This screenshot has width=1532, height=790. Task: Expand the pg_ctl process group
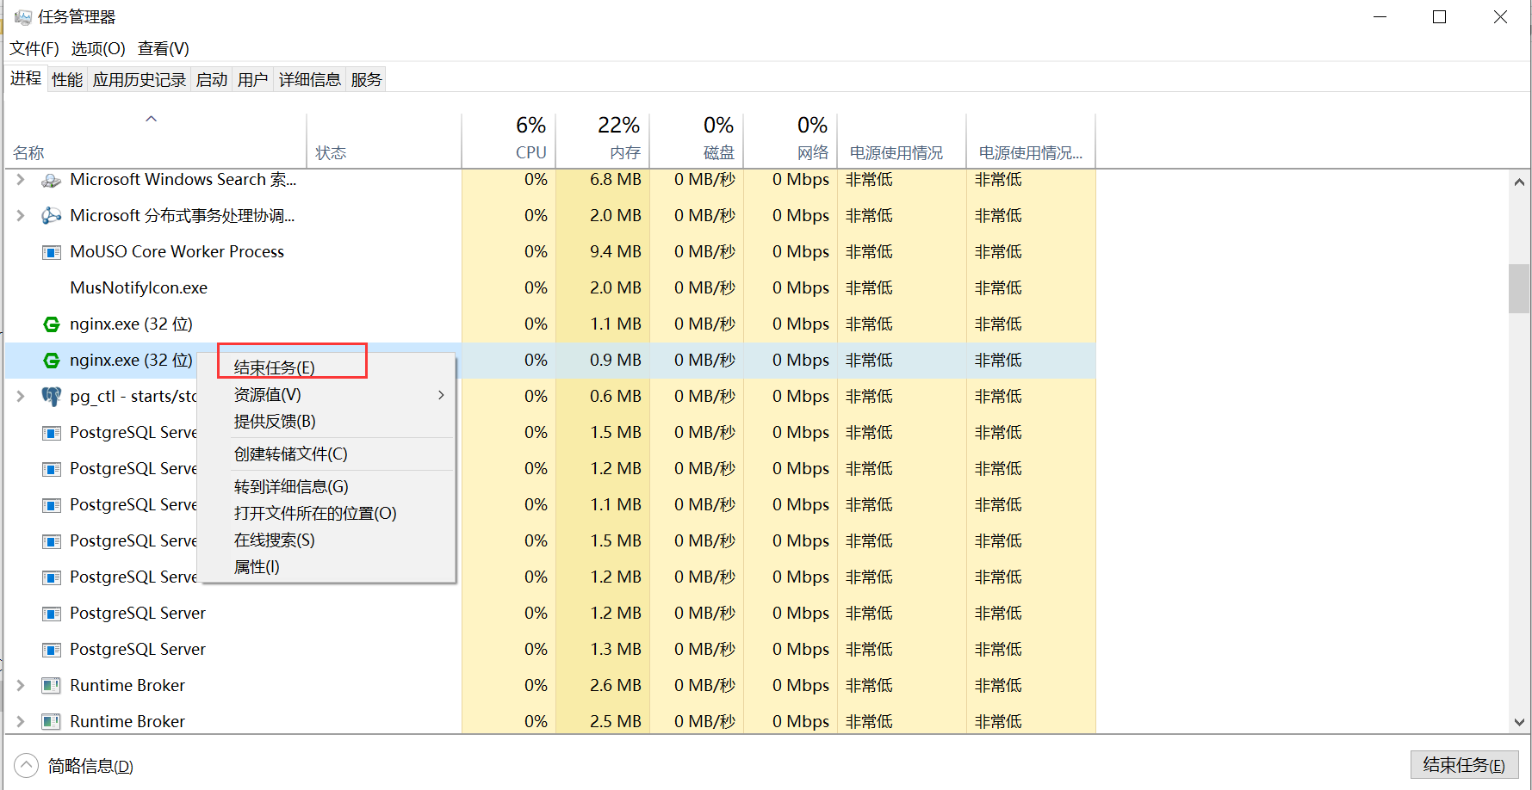click(x=21, y=397)
